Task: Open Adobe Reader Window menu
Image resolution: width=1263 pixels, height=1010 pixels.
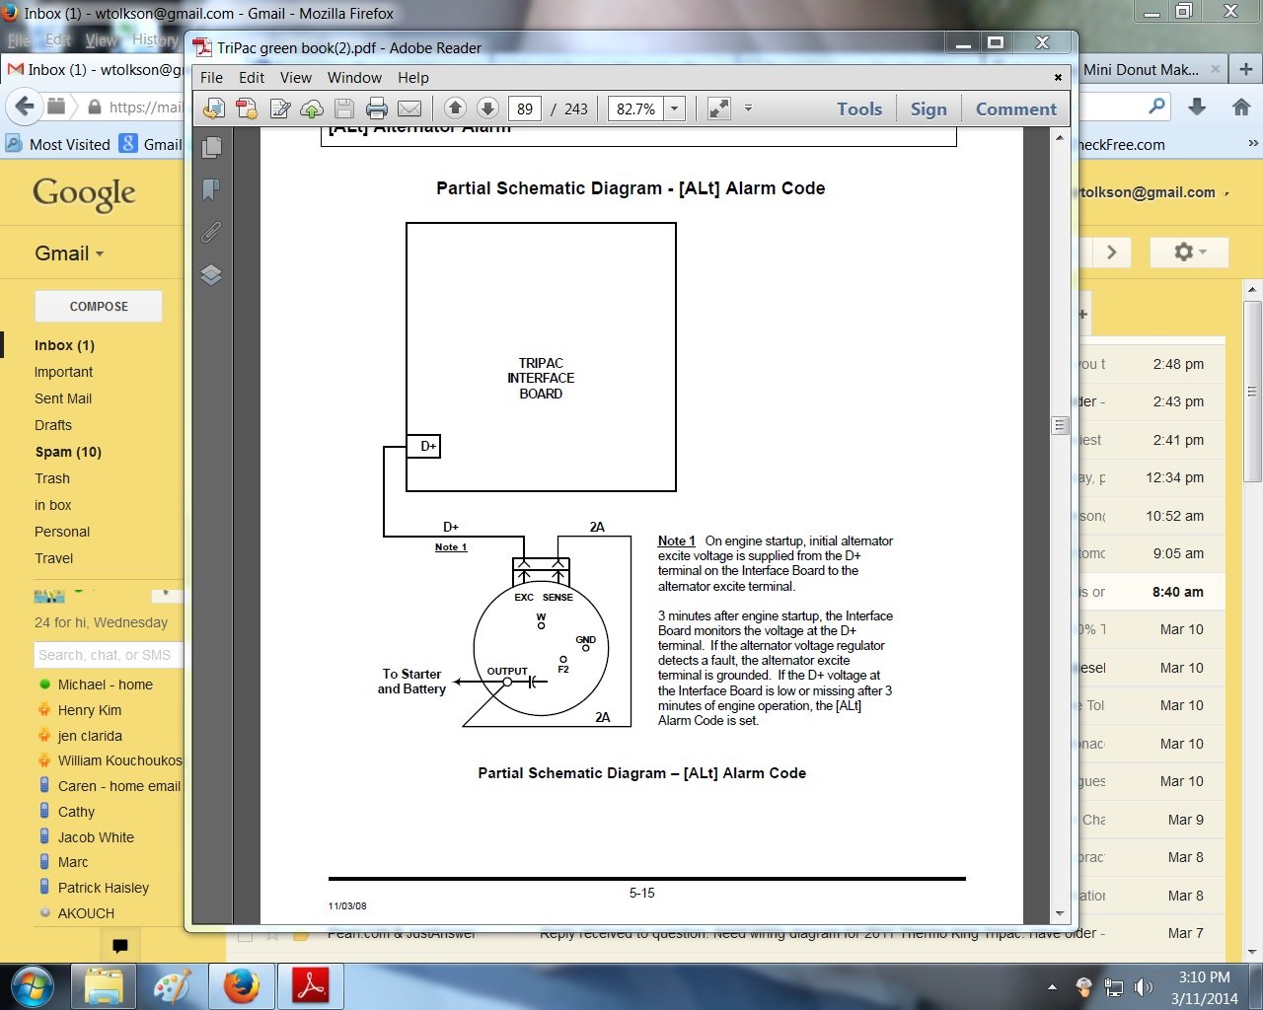Action: 354,78
